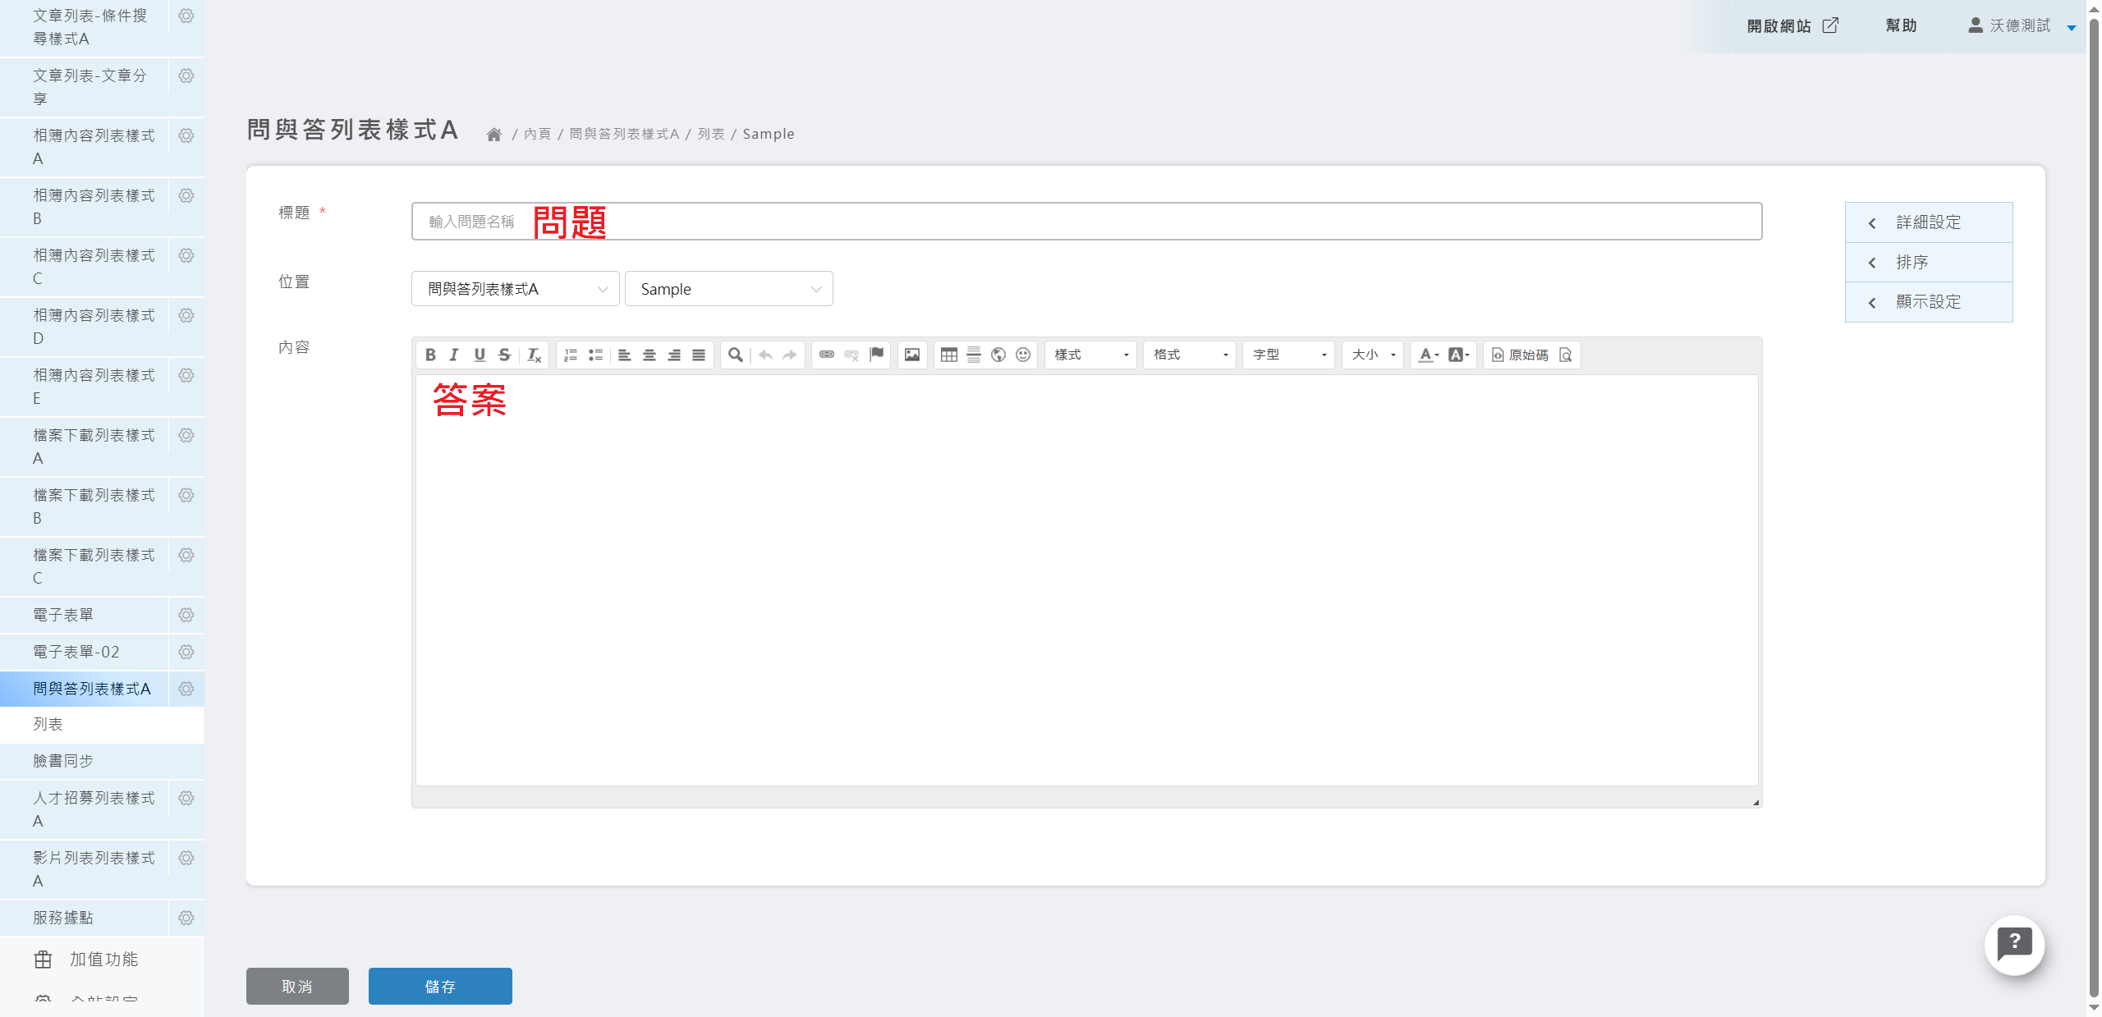Viewport: 2102px width, 1017px height.
Task: Open find and replace magnifier
Action: pos(735,355)
